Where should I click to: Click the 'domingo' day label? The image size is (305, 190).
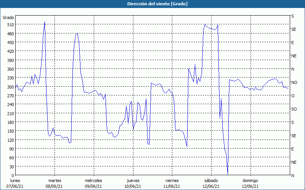point(250,181)
